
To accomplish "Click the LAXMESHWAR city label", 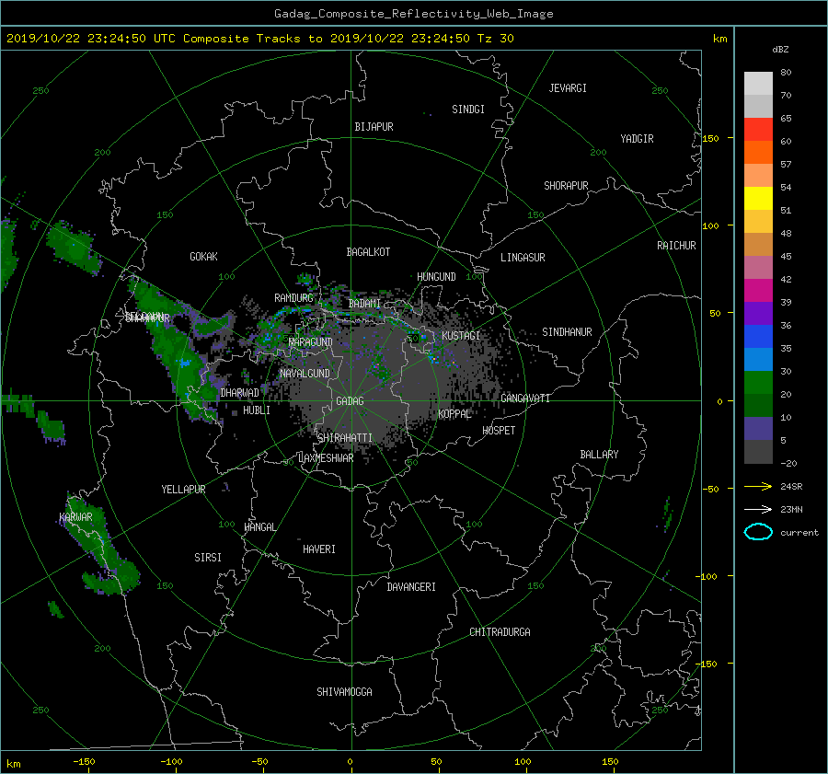I will tap(326, 458).
